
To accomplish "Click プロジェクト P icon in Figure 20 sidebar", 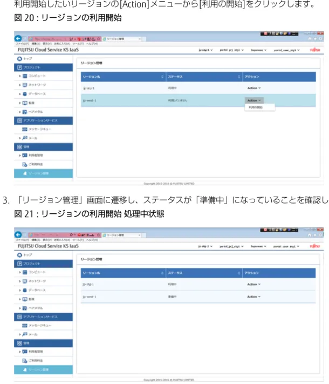I will click(x=19, y=68).
